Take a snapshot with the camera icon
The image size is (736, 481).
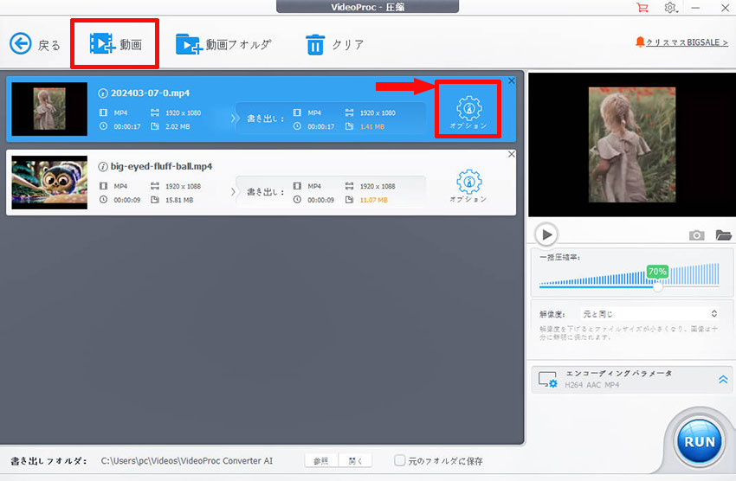(x=696, y=234)
